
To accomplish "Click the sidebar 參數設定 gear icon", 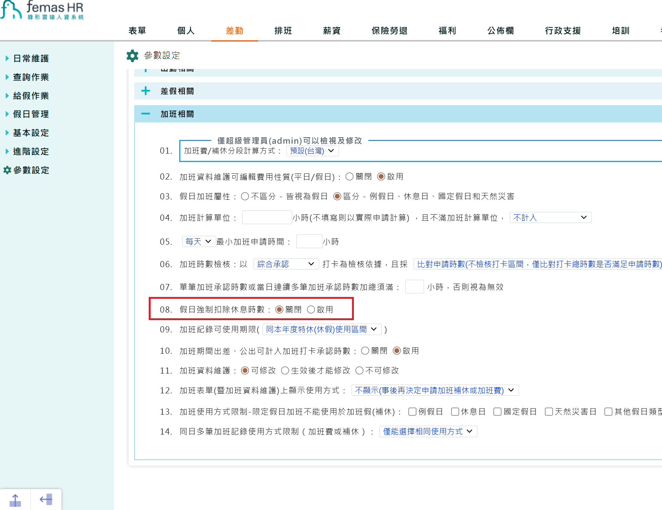I will click(7, 170).
